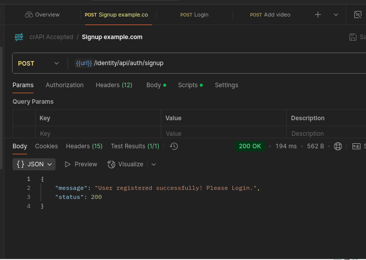Viewport: 366px width, 260px height.
Task: Select the POST Signup example.co tab
Action: click(116, 15)
